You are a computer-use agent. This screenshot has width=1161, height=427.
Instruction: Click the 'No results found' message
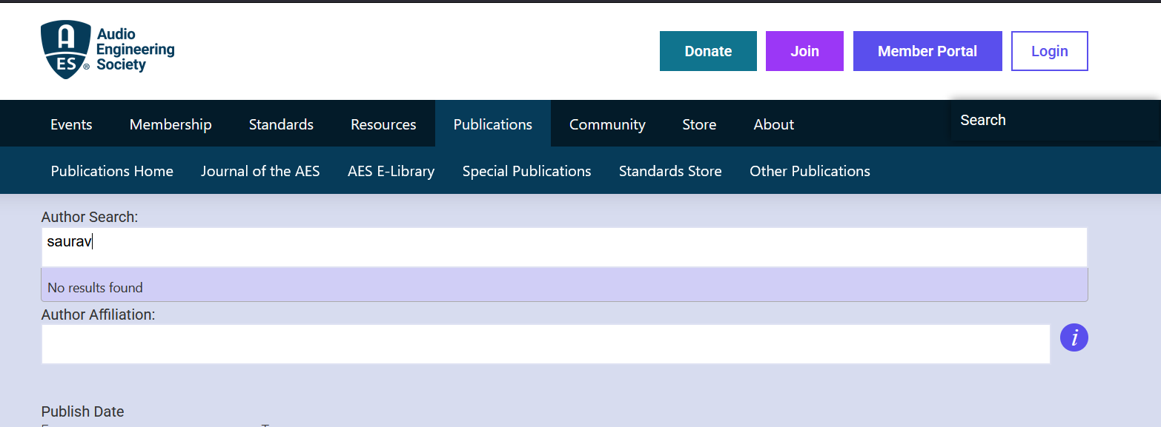coord(95,287)
